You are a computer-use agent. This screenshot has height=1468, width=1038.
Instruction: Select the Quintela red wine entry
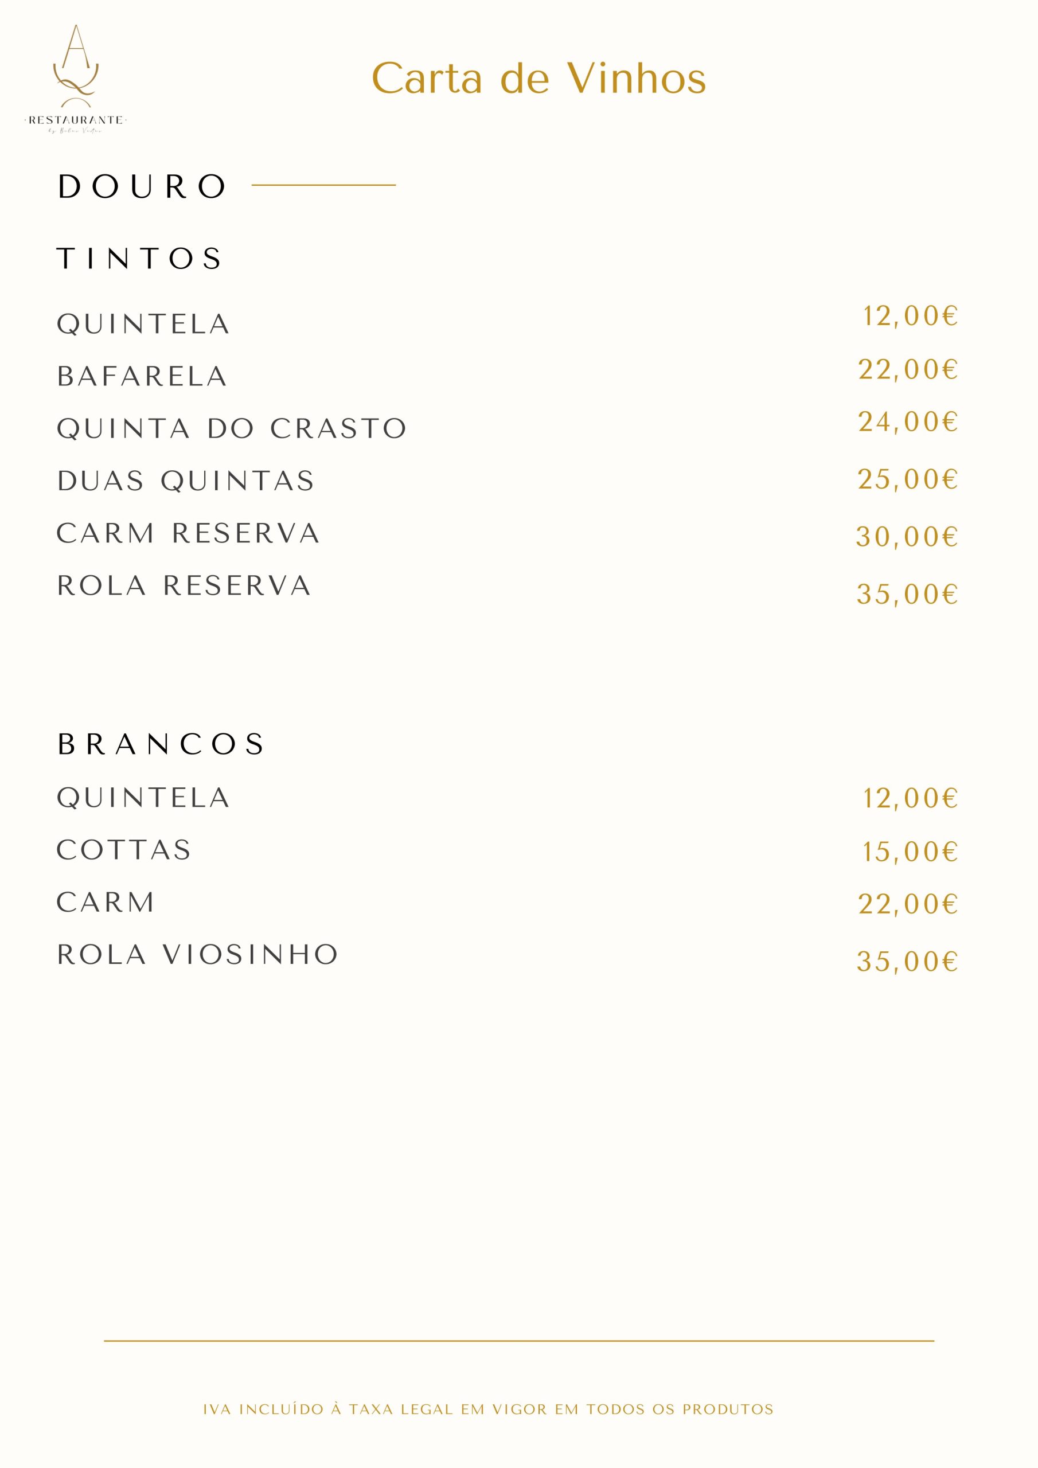coord(143,324)
